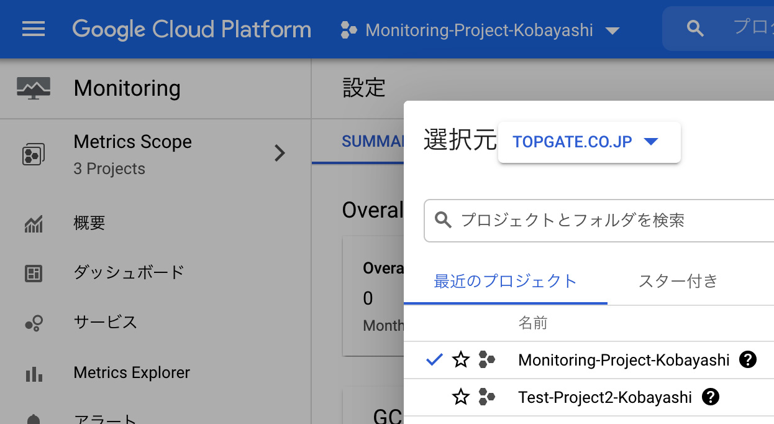Open the TOPGATE.CO.JP organization dropdown
This screenshot has height=424, width=774.
(x=589, y=142)
